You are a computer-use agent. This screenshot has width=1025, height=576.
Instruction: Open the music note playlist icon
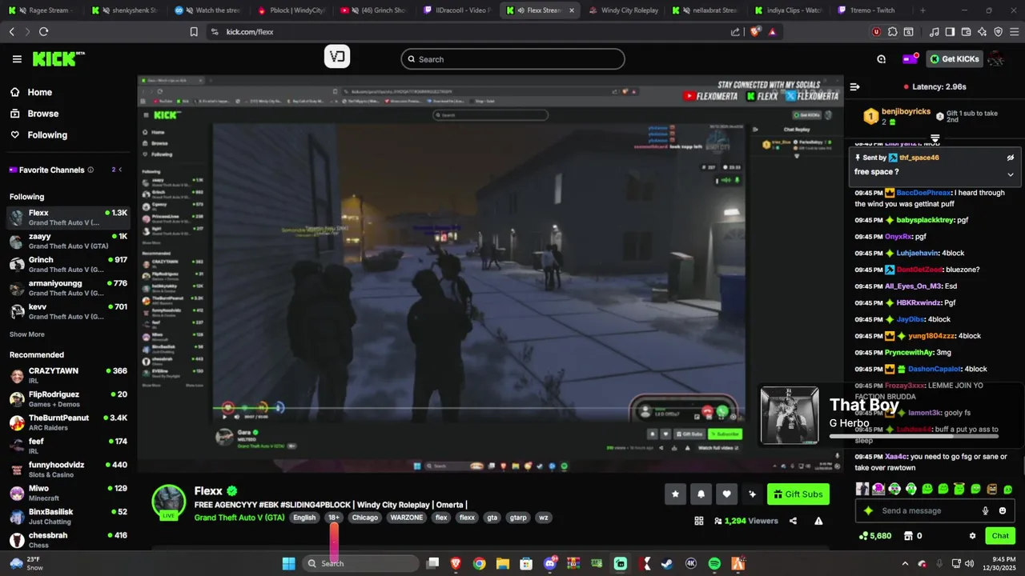point(935,32)
